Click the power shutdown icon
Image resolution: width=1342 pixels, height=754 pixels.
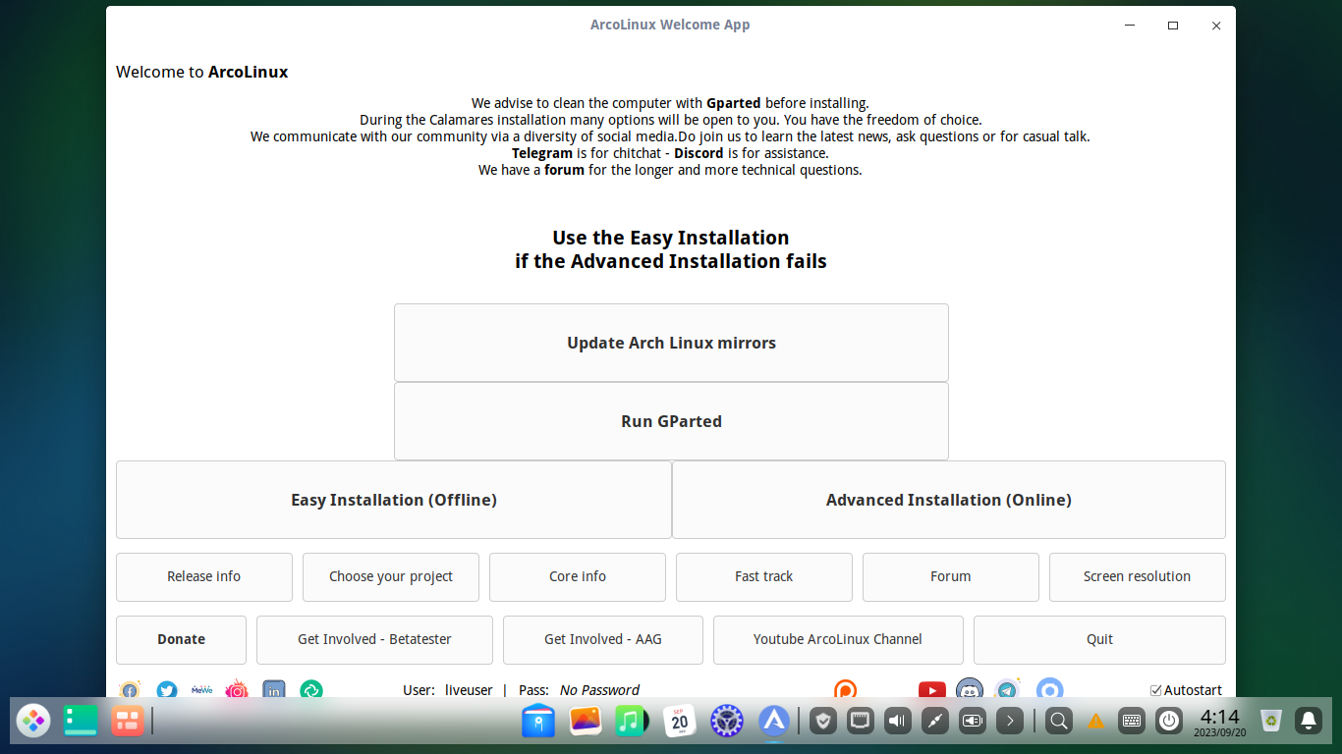1169,722
